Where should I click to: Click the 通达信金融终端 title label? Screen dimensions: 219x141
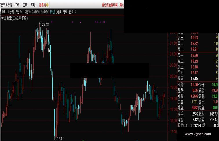(110, 5)
